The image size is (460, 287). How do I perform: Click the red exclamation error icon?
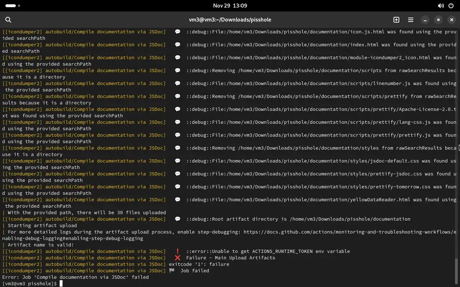[178, 251]
